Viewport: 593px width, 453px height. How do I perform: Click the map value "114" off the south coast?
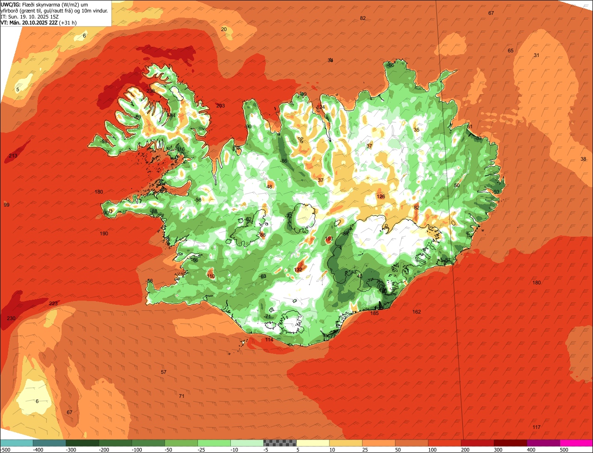pos(269,340)
